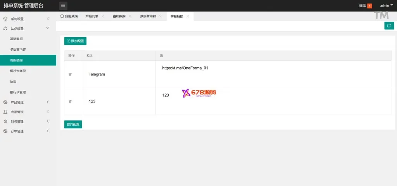Click the trash icon for the 123 row
Viewport: 397px width, 186px height.
[x=70, y=101]
